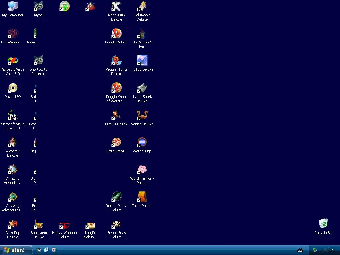
Task: Click the on-screen keyboard taskbar icon
Action: (x=300, y=250)
